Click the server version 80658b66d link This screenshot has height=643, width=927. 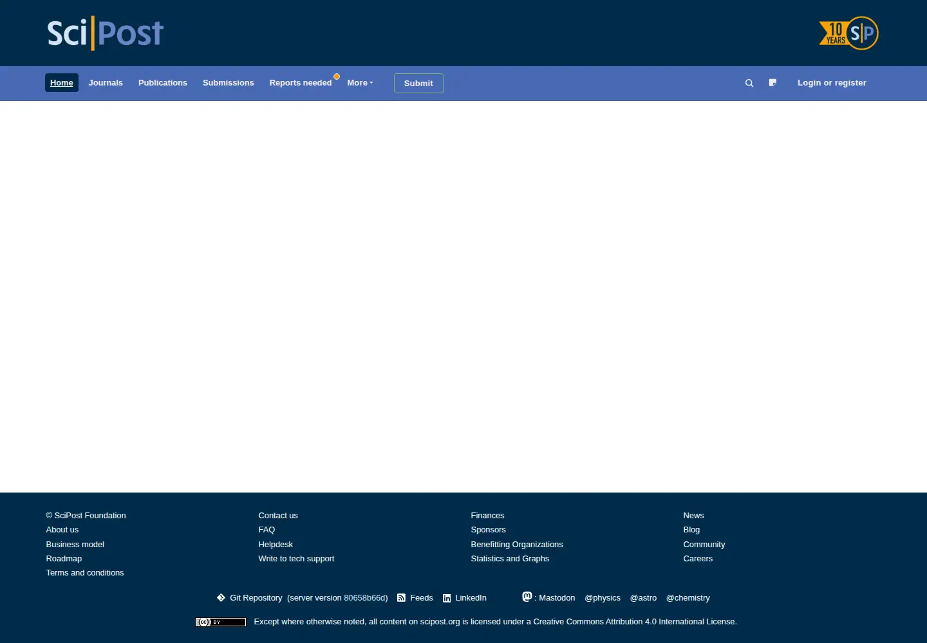click(365, 598)
